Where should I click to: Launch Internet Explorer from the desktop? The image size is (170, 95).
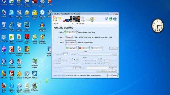pyautogui.click(x=11, y=27)
